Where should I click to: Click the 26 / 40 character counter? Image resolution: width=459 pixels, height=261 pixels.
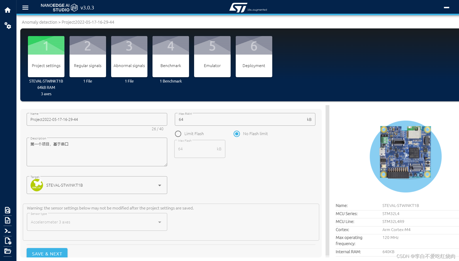click(x=158, y=129)
